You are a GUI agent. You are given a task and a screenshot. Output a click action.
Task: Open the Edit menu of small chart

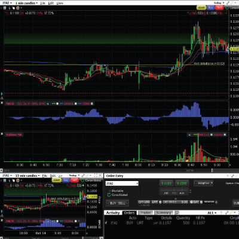click(53, 176)
